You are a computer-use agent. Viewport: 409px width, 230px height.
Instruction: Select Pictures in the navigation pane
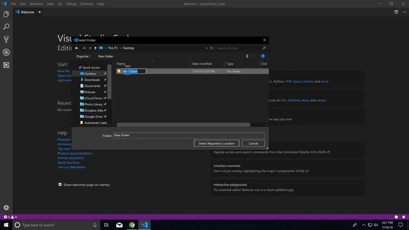pos(89,92)
